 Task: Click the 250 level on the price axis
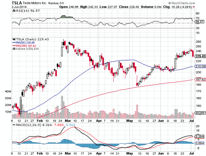[198, 46]
